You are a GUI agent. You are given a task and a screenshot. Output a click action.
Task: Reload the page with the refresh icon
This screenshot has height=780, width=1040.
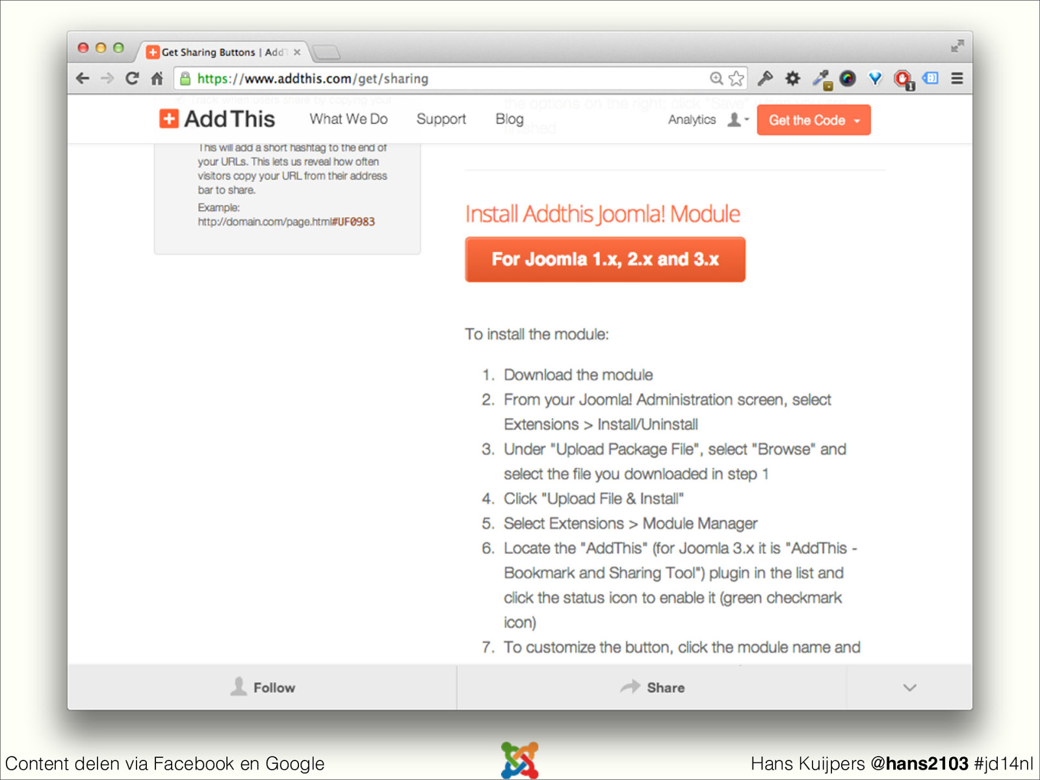(132, 79)
